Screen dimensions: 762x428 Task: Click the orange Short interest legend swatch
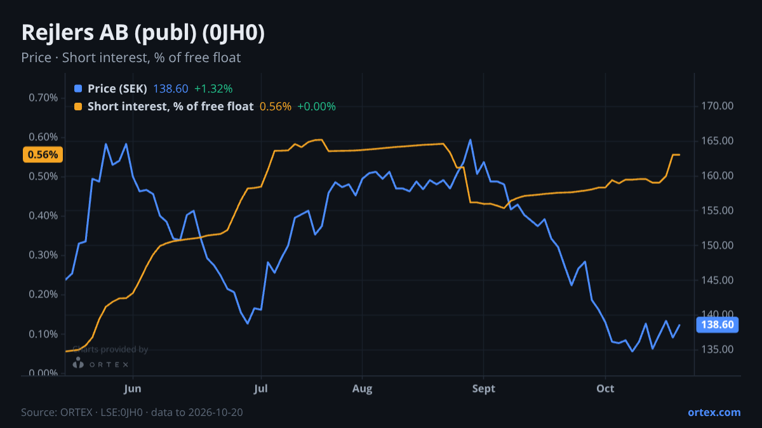(x=78, y=107)
